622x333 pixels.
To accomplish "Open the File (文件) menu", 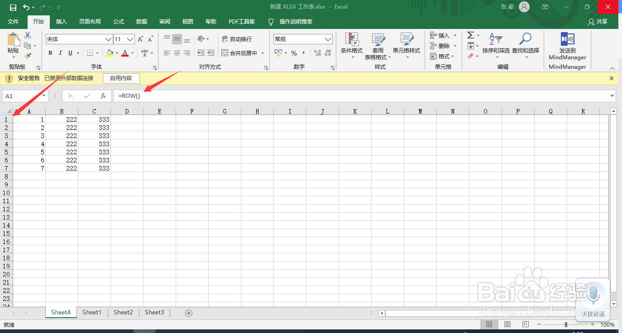I will point(13,22).
